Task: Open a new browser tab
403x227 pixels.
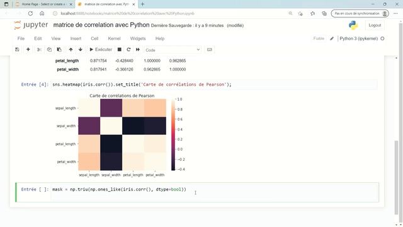Action: (x=142, y=4)
